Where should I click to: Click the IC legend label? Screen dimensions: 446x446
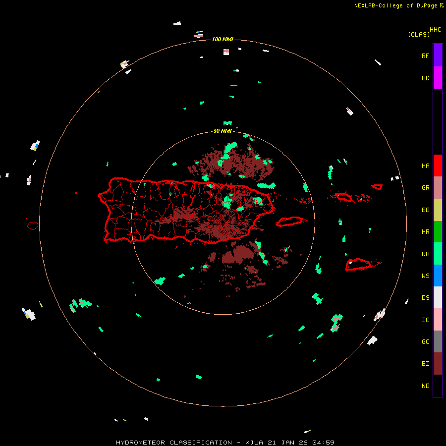pos(425,320)
